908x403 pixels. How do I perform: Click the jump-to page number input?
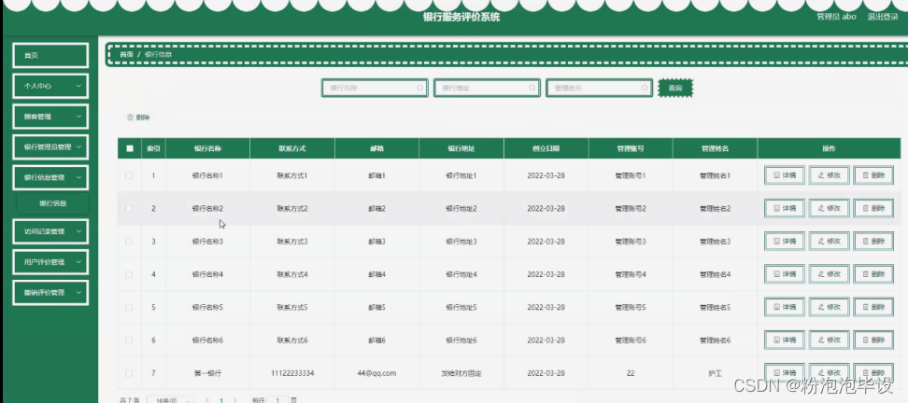278,399
